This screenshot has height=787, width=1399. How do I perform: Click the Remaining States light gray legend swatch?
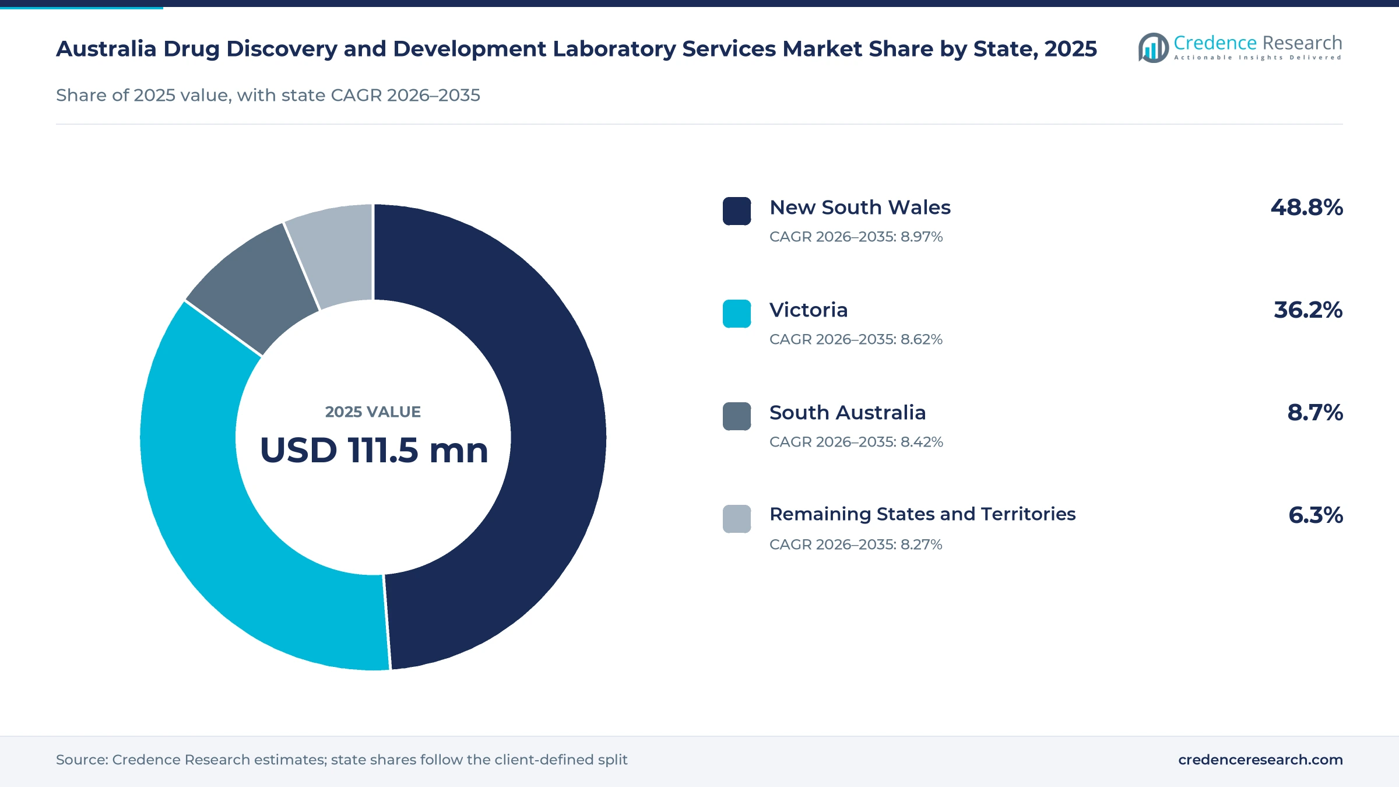coord(737,519)
